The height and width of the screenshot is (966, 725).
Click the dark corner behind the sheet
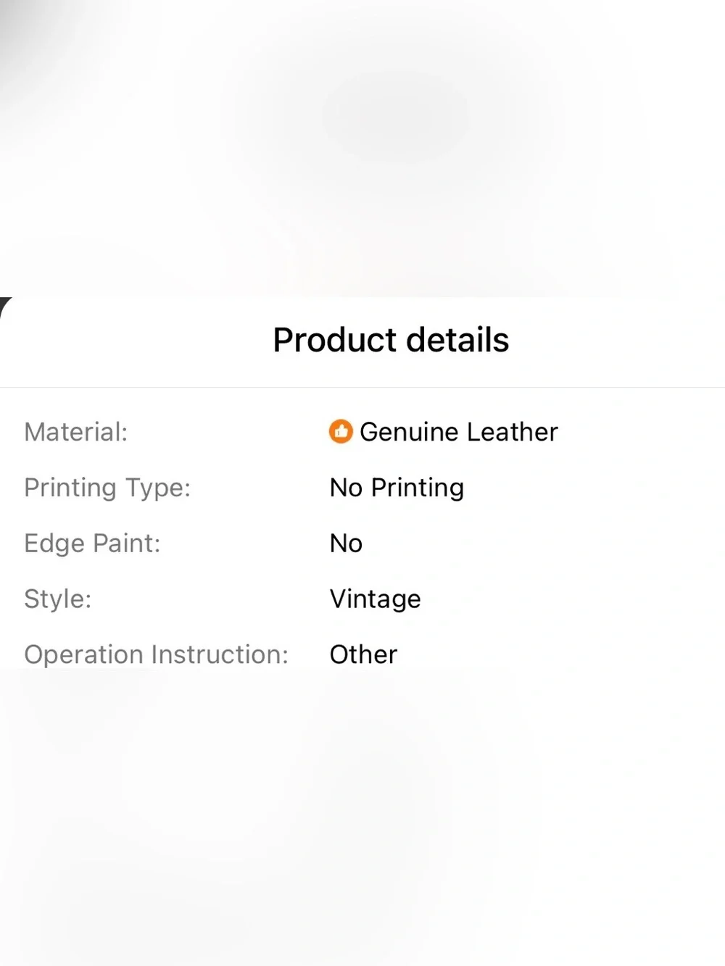pos(4,303)
